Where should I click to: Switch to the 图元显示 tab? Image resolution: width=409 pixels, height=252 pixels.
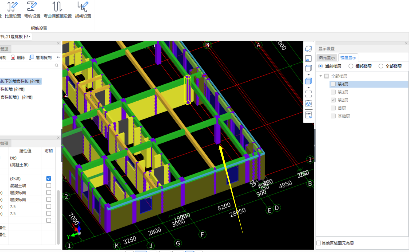tap(327, 58)
